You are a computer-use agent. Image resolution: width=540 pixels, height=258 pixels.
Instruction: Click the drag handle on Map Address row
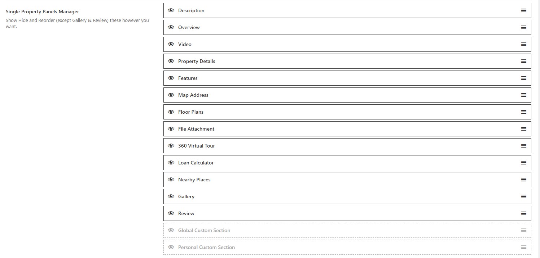point(523,95)
